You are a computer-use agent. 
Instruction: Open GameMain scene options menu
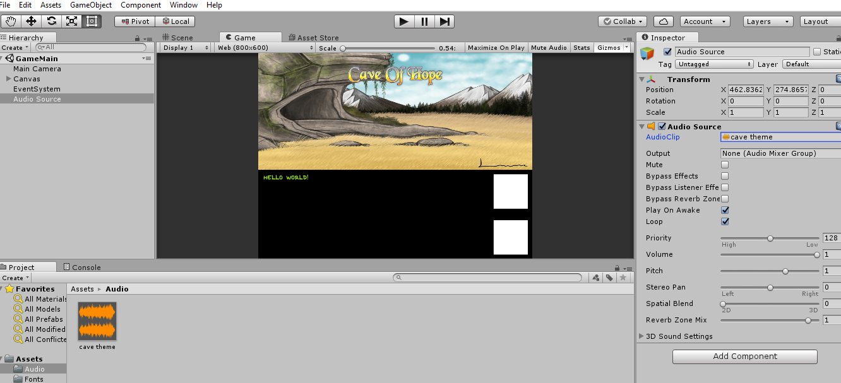point(147,59)
